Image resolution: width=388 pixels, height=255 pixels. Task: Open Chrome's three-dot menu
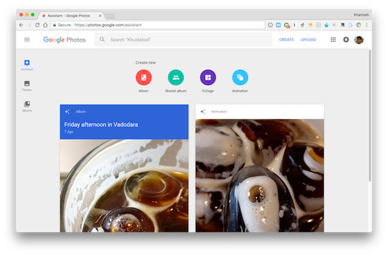pos(367,25)
